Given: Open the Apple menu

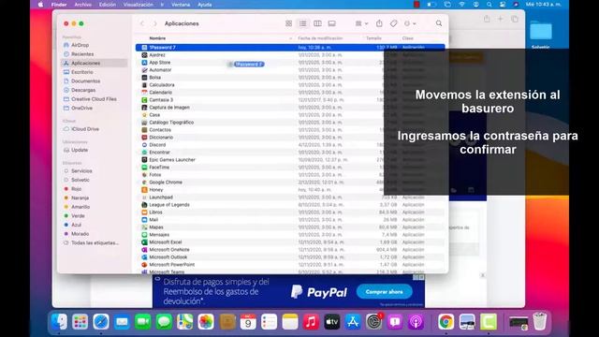Looking at the screenshot, I should pos(40,5).
